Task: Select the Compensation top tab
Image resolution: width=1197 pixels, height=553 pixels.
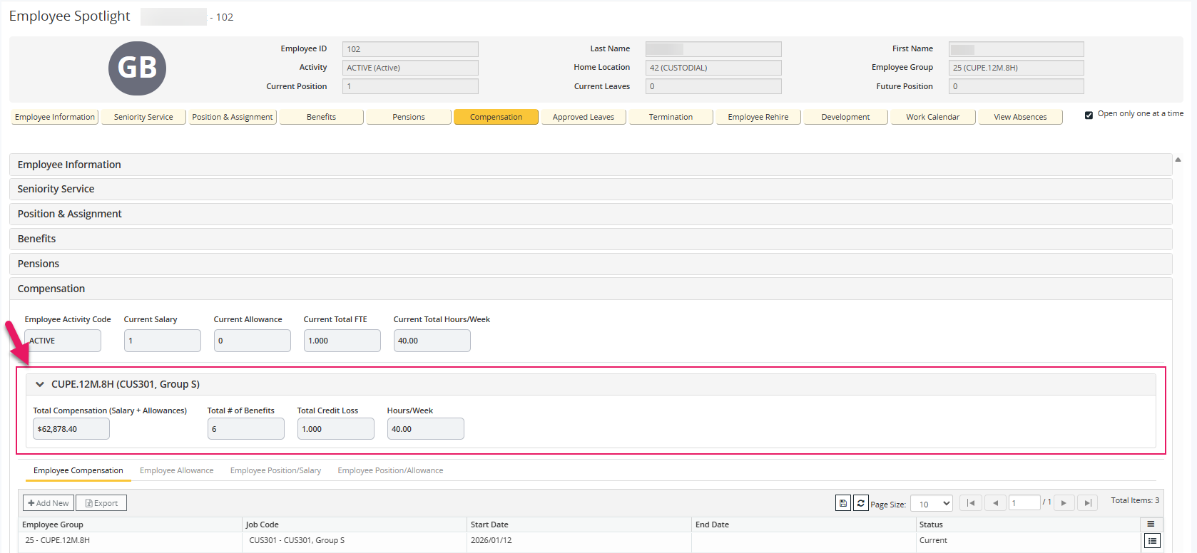Action: pyautogui.click(x=496, y=117)
